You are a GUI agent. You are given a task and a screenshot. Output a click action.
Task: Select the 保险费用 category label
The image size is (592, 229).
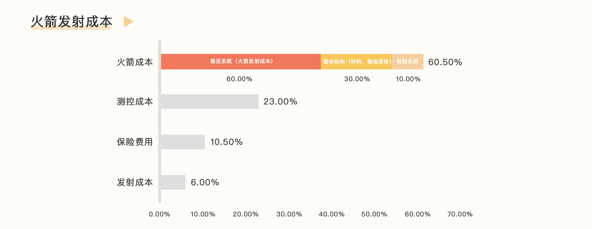(x=135, y=142)
